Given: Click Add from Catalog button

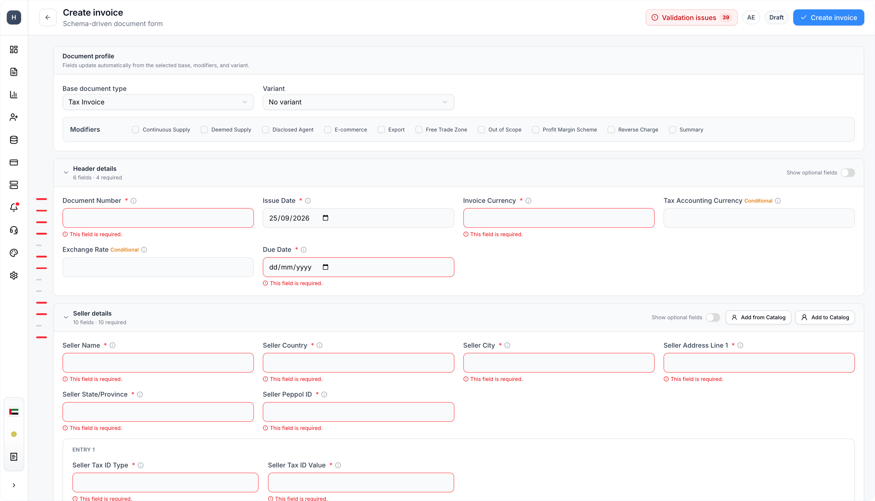Looking at the screenshot, I should tap(758, 317).
